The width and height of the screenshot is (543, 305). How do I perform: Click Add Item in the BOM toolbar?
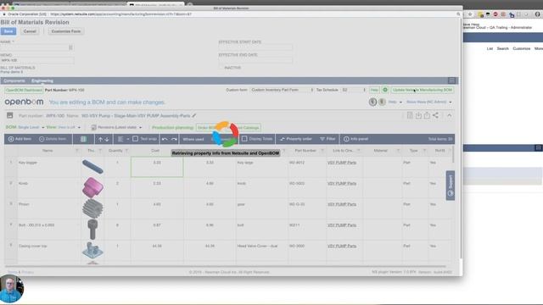click(20, 139)
